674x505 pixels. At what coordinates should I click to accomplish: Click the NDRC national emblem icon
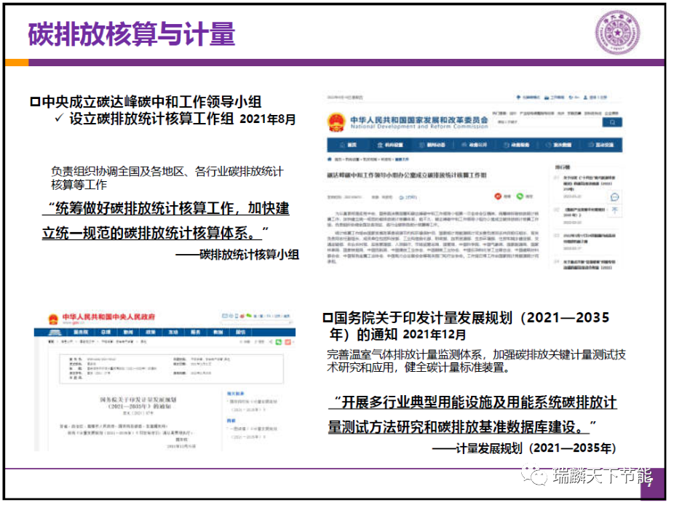tap(336, 122)
